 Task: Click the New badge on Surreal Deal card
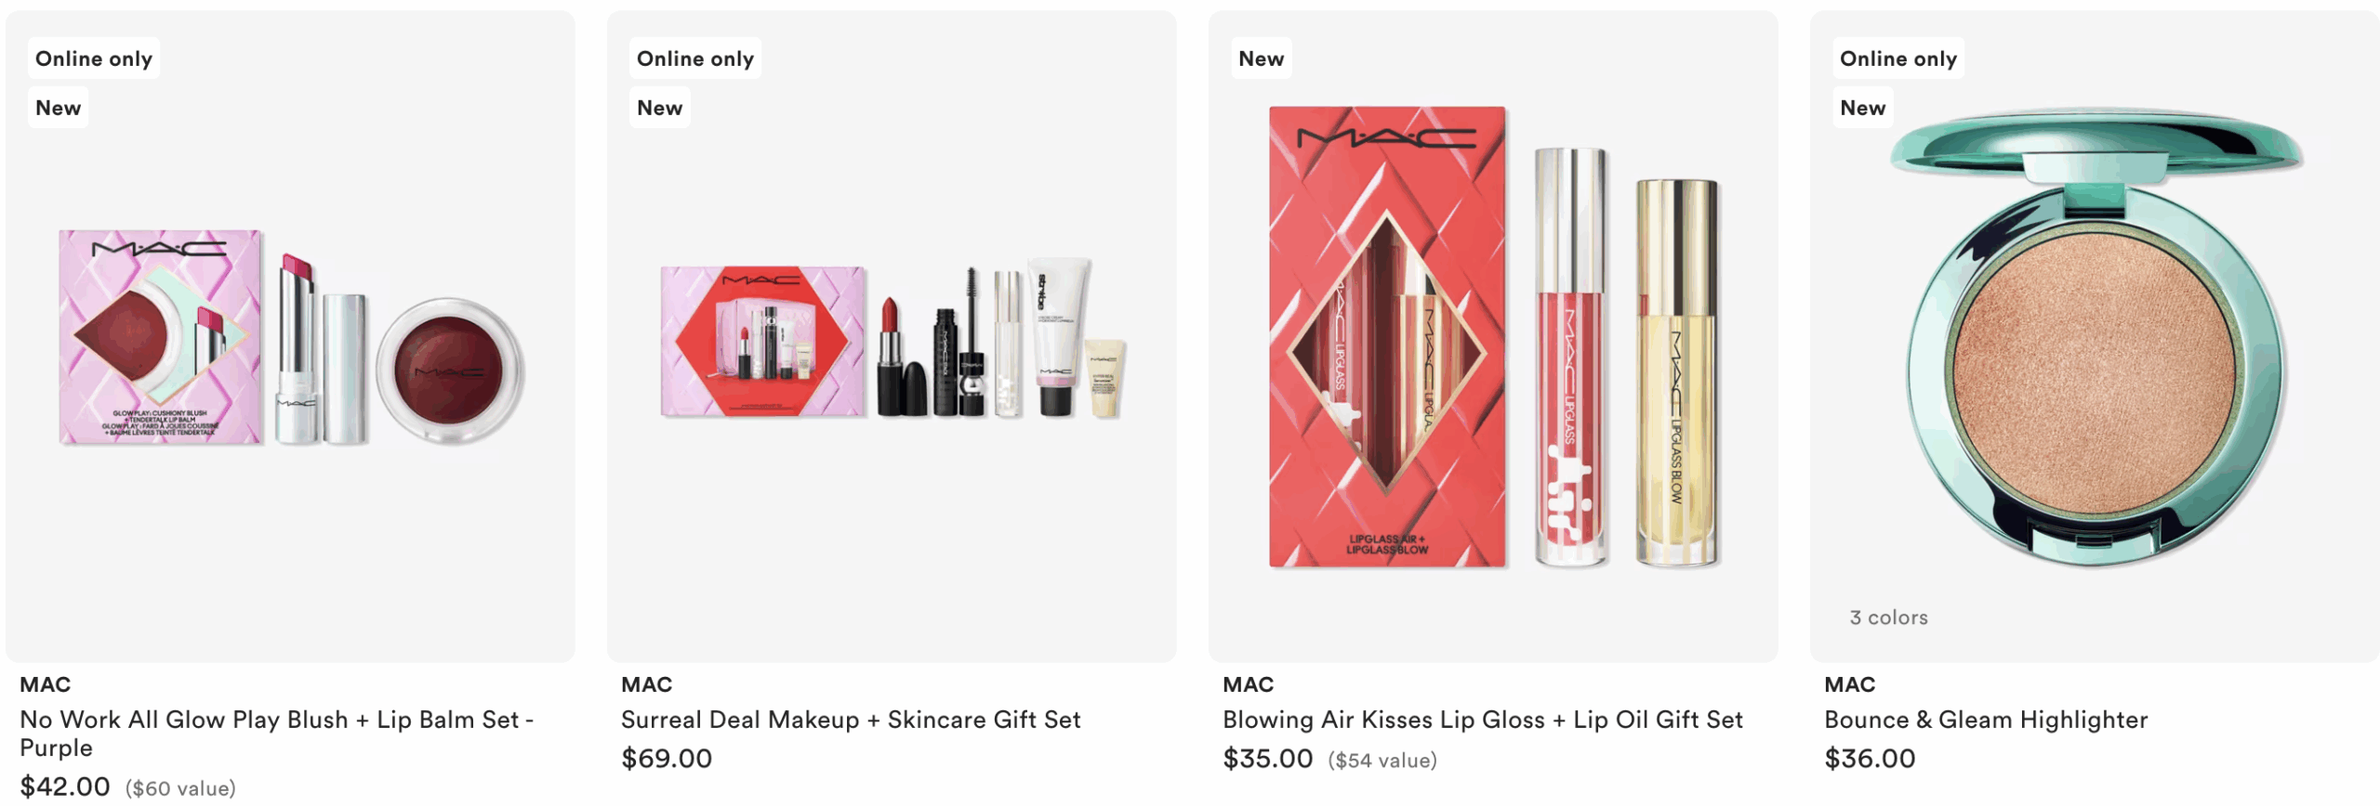pyautogui.click(x=659, y=108)
